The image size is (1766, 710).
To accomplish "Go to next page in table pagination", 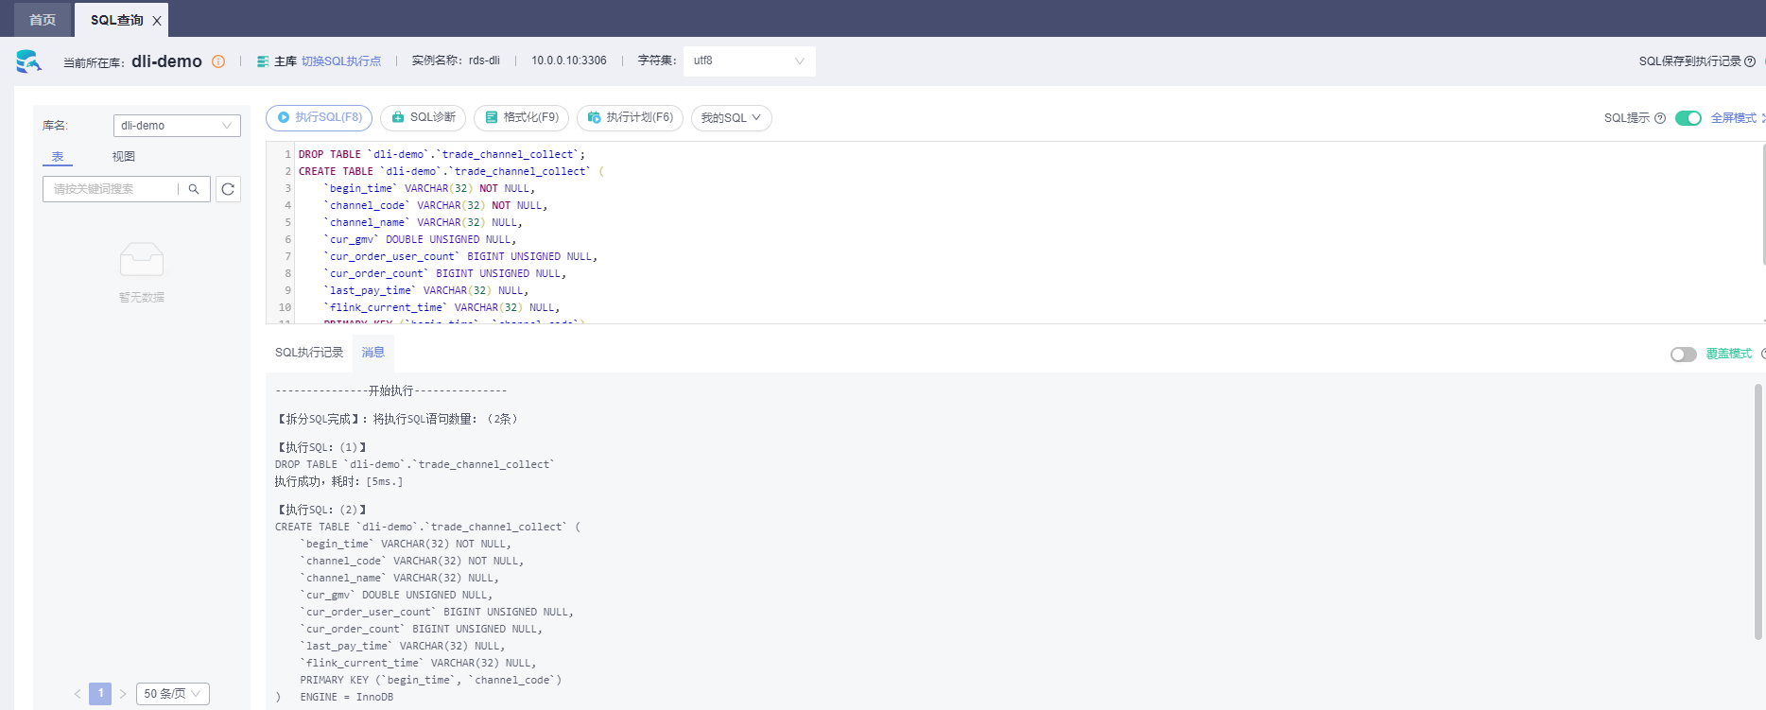I will [x=123, y=694].
